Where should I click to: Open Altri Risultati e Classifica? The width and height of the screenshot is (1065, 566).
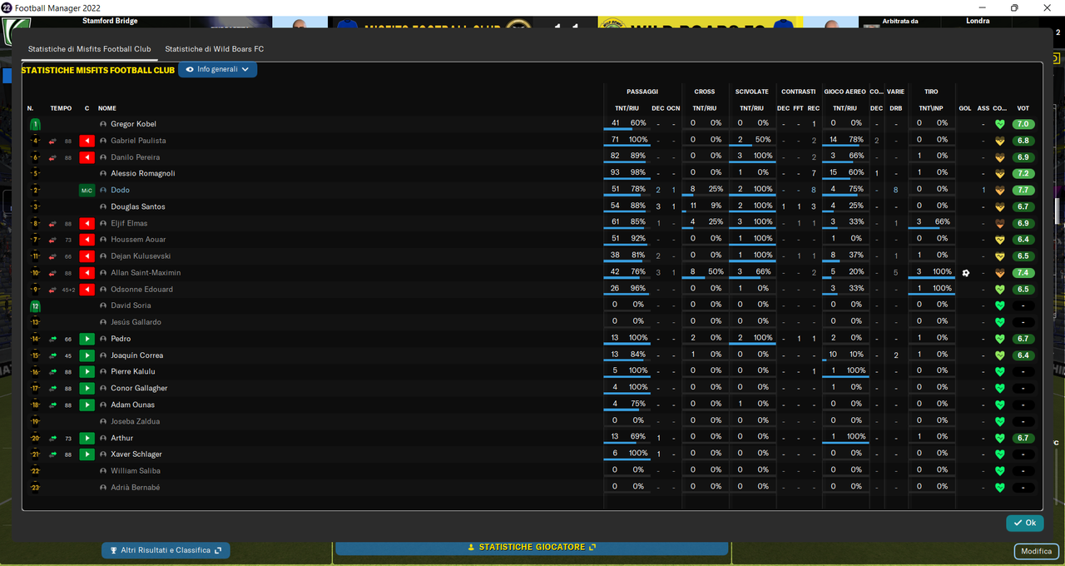[x=166, y=550]
